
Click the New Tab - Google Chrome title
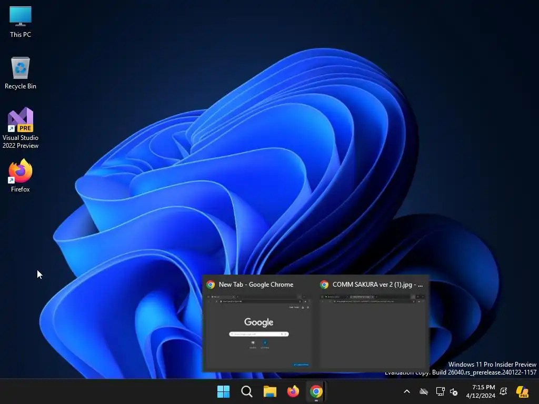(256, 285)
